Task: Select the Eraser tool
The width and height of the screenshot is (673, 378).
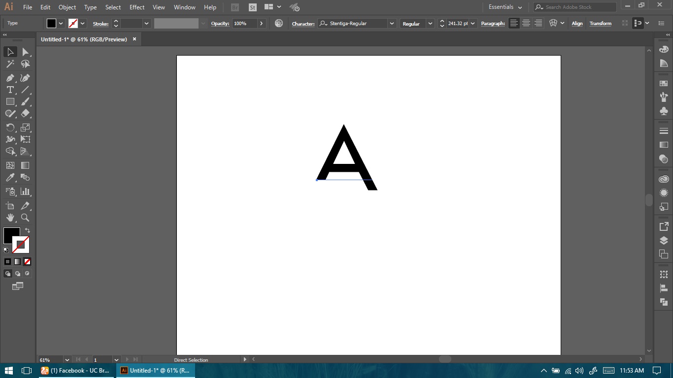Action: click(25, 113)
